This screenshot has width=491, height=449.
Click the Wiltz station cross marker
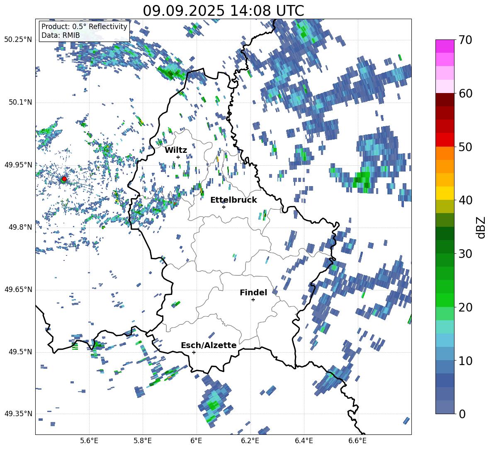[x=178, y=157]
